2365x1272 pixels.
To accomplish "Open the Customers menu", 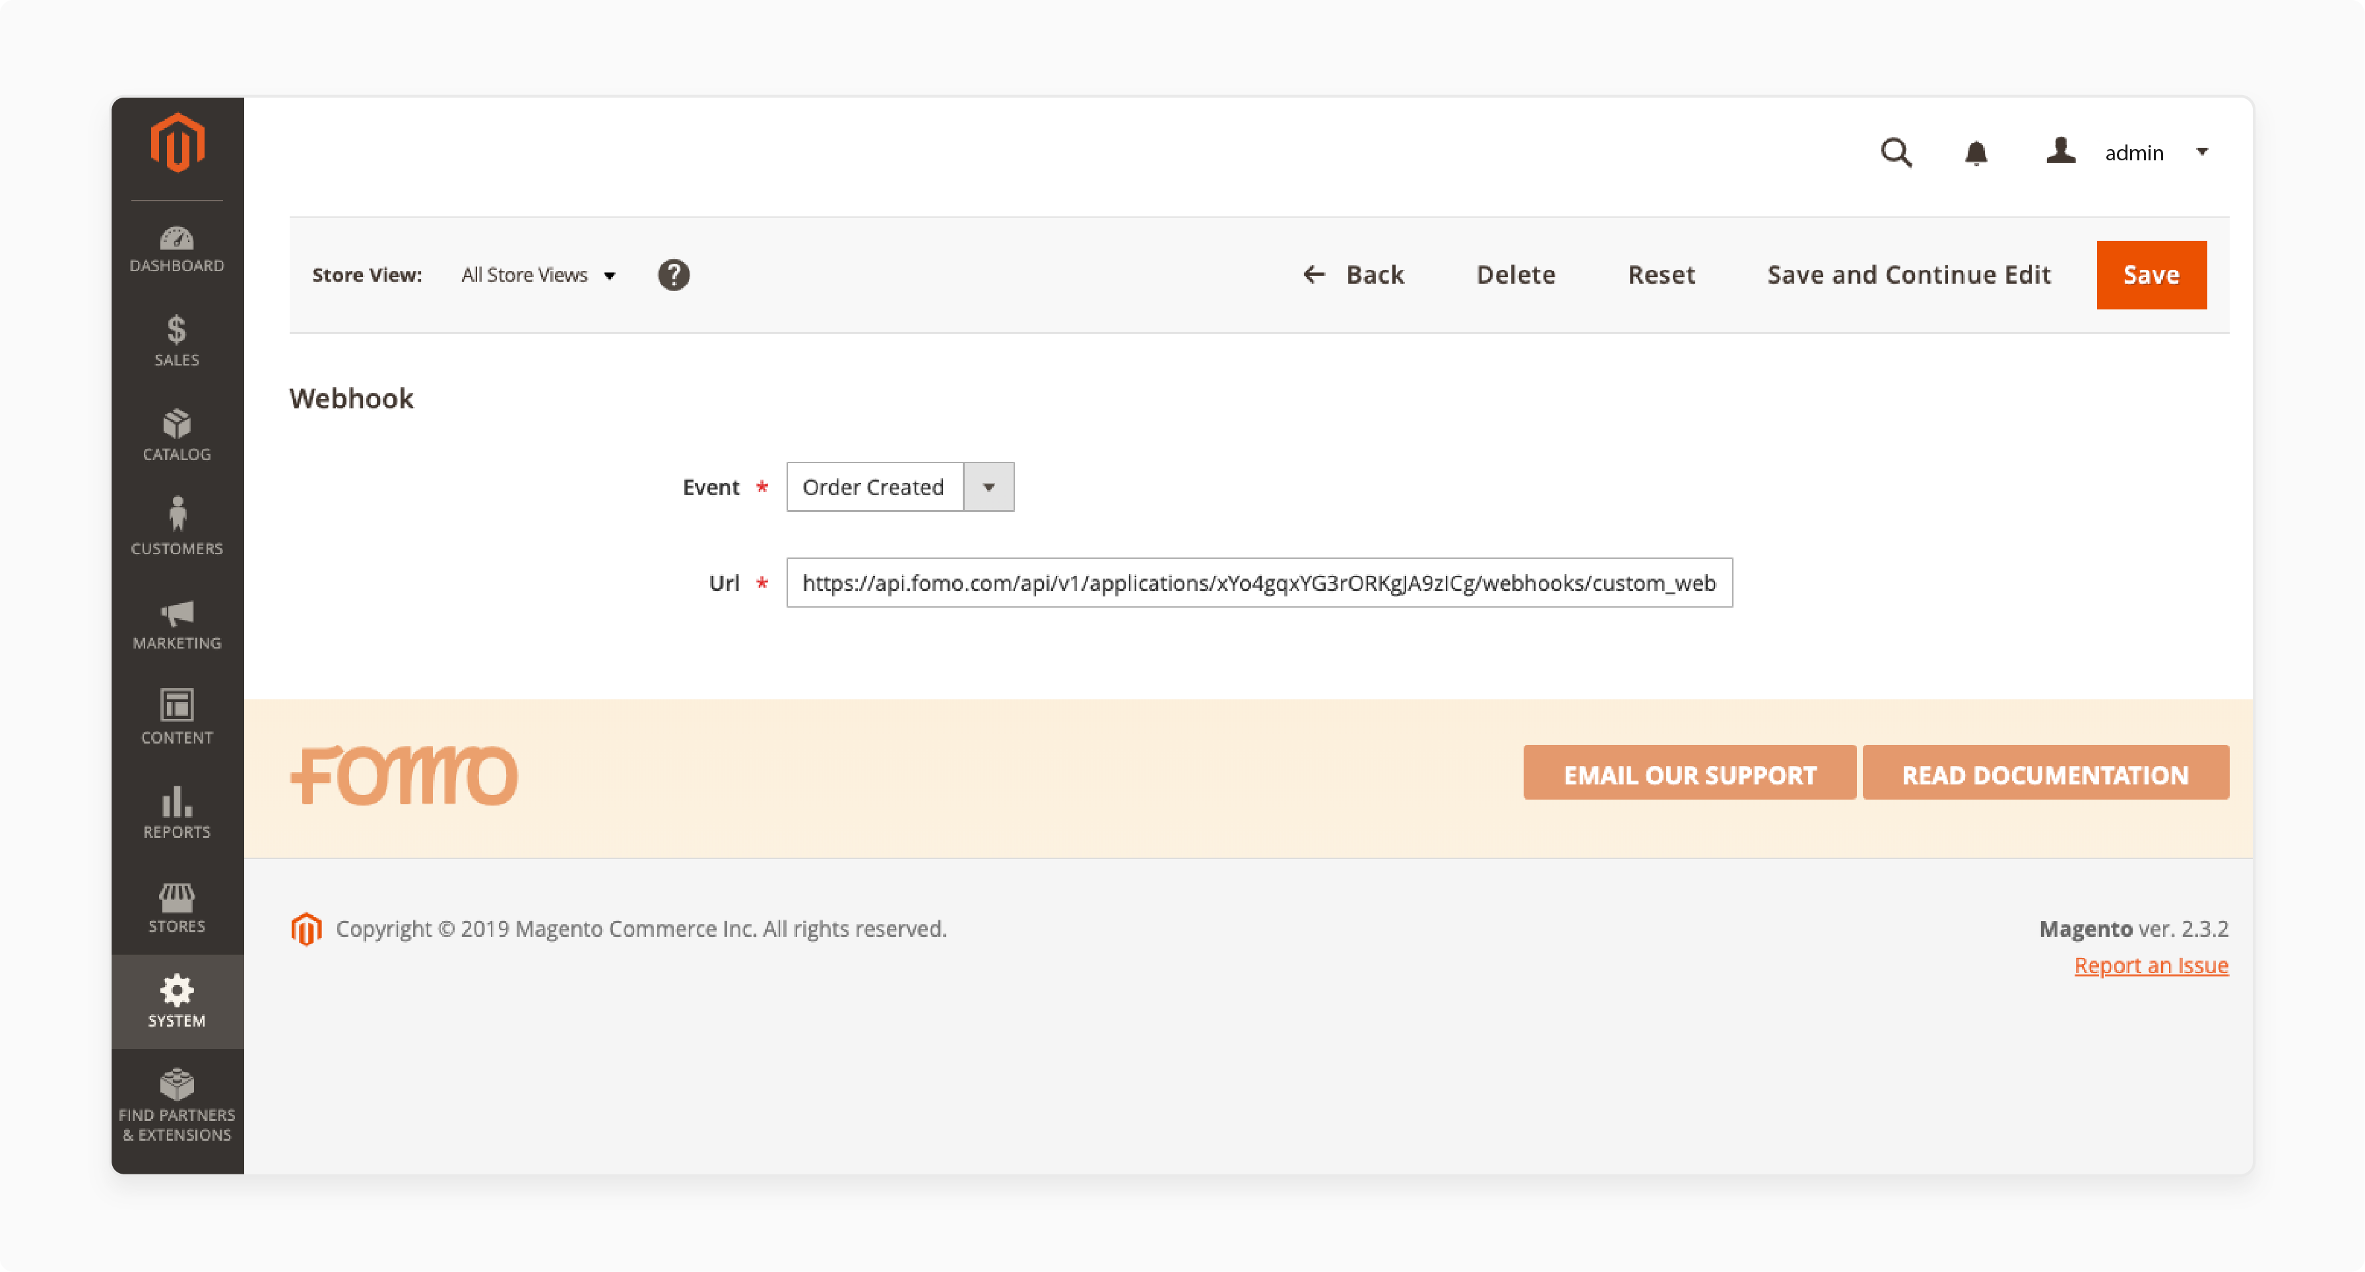I will 176,530.
